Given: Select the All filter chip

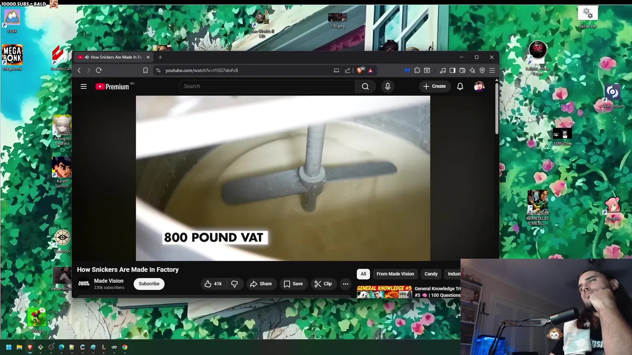Looking at the screenshot, I should pyautogui.click(x=363, y=274).
